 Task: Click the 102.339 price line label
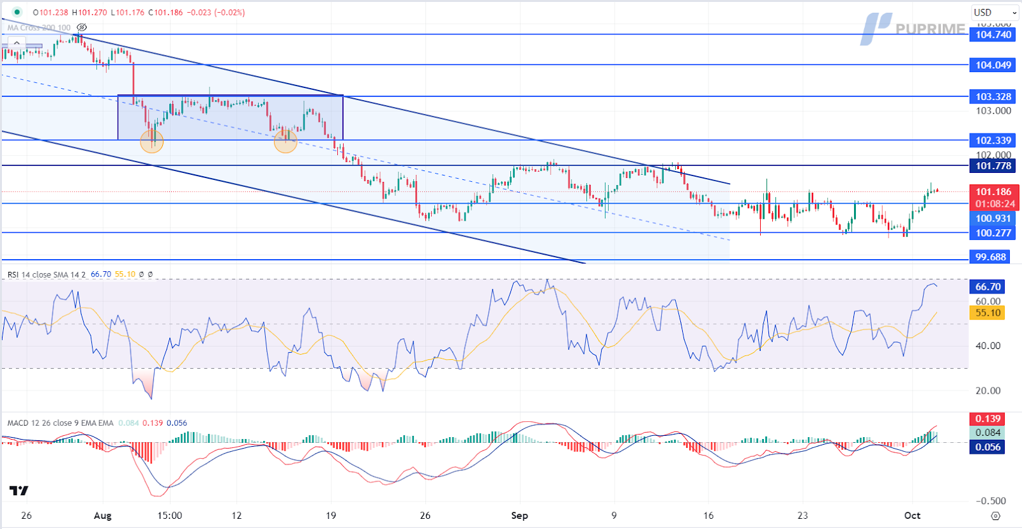click(x=993, y=140)
